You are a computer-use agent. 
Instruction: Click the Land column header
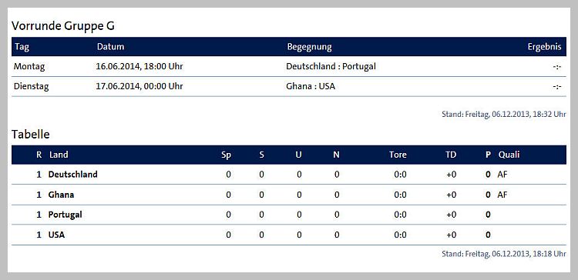coord(59,155)
